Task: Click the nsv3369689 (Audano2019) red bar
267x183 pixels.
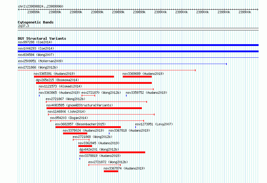Action: click(x=137, y=77)
